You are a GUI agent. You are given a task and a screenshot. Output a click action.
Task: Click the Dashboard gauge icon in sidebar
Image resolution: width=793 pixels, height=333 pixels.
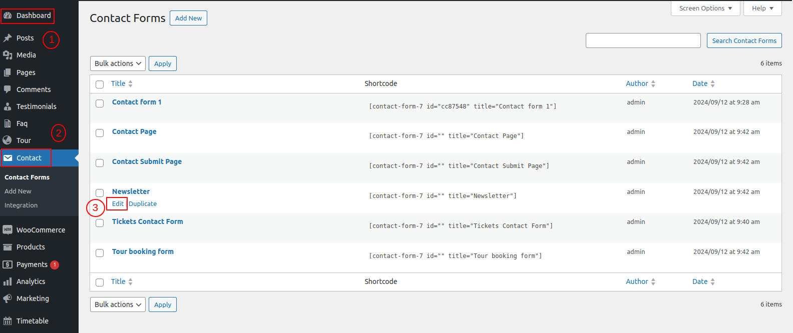point(8,15)
